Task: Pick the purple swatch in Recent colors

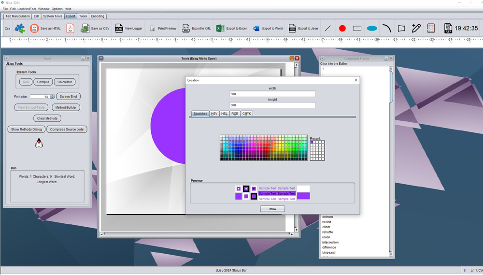Action: pos(312,143)
